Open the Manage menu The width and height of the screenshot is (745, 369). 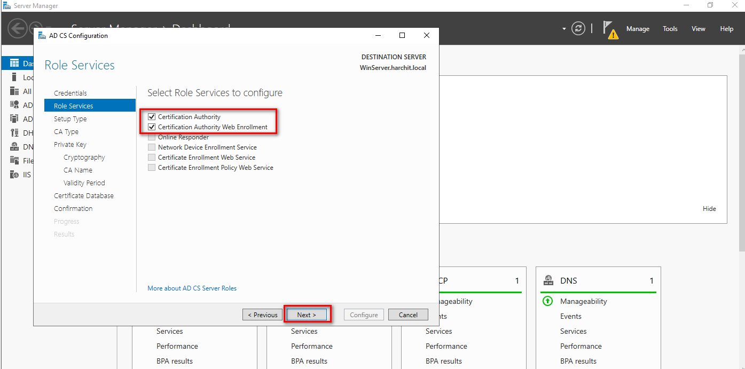point(638,29)
